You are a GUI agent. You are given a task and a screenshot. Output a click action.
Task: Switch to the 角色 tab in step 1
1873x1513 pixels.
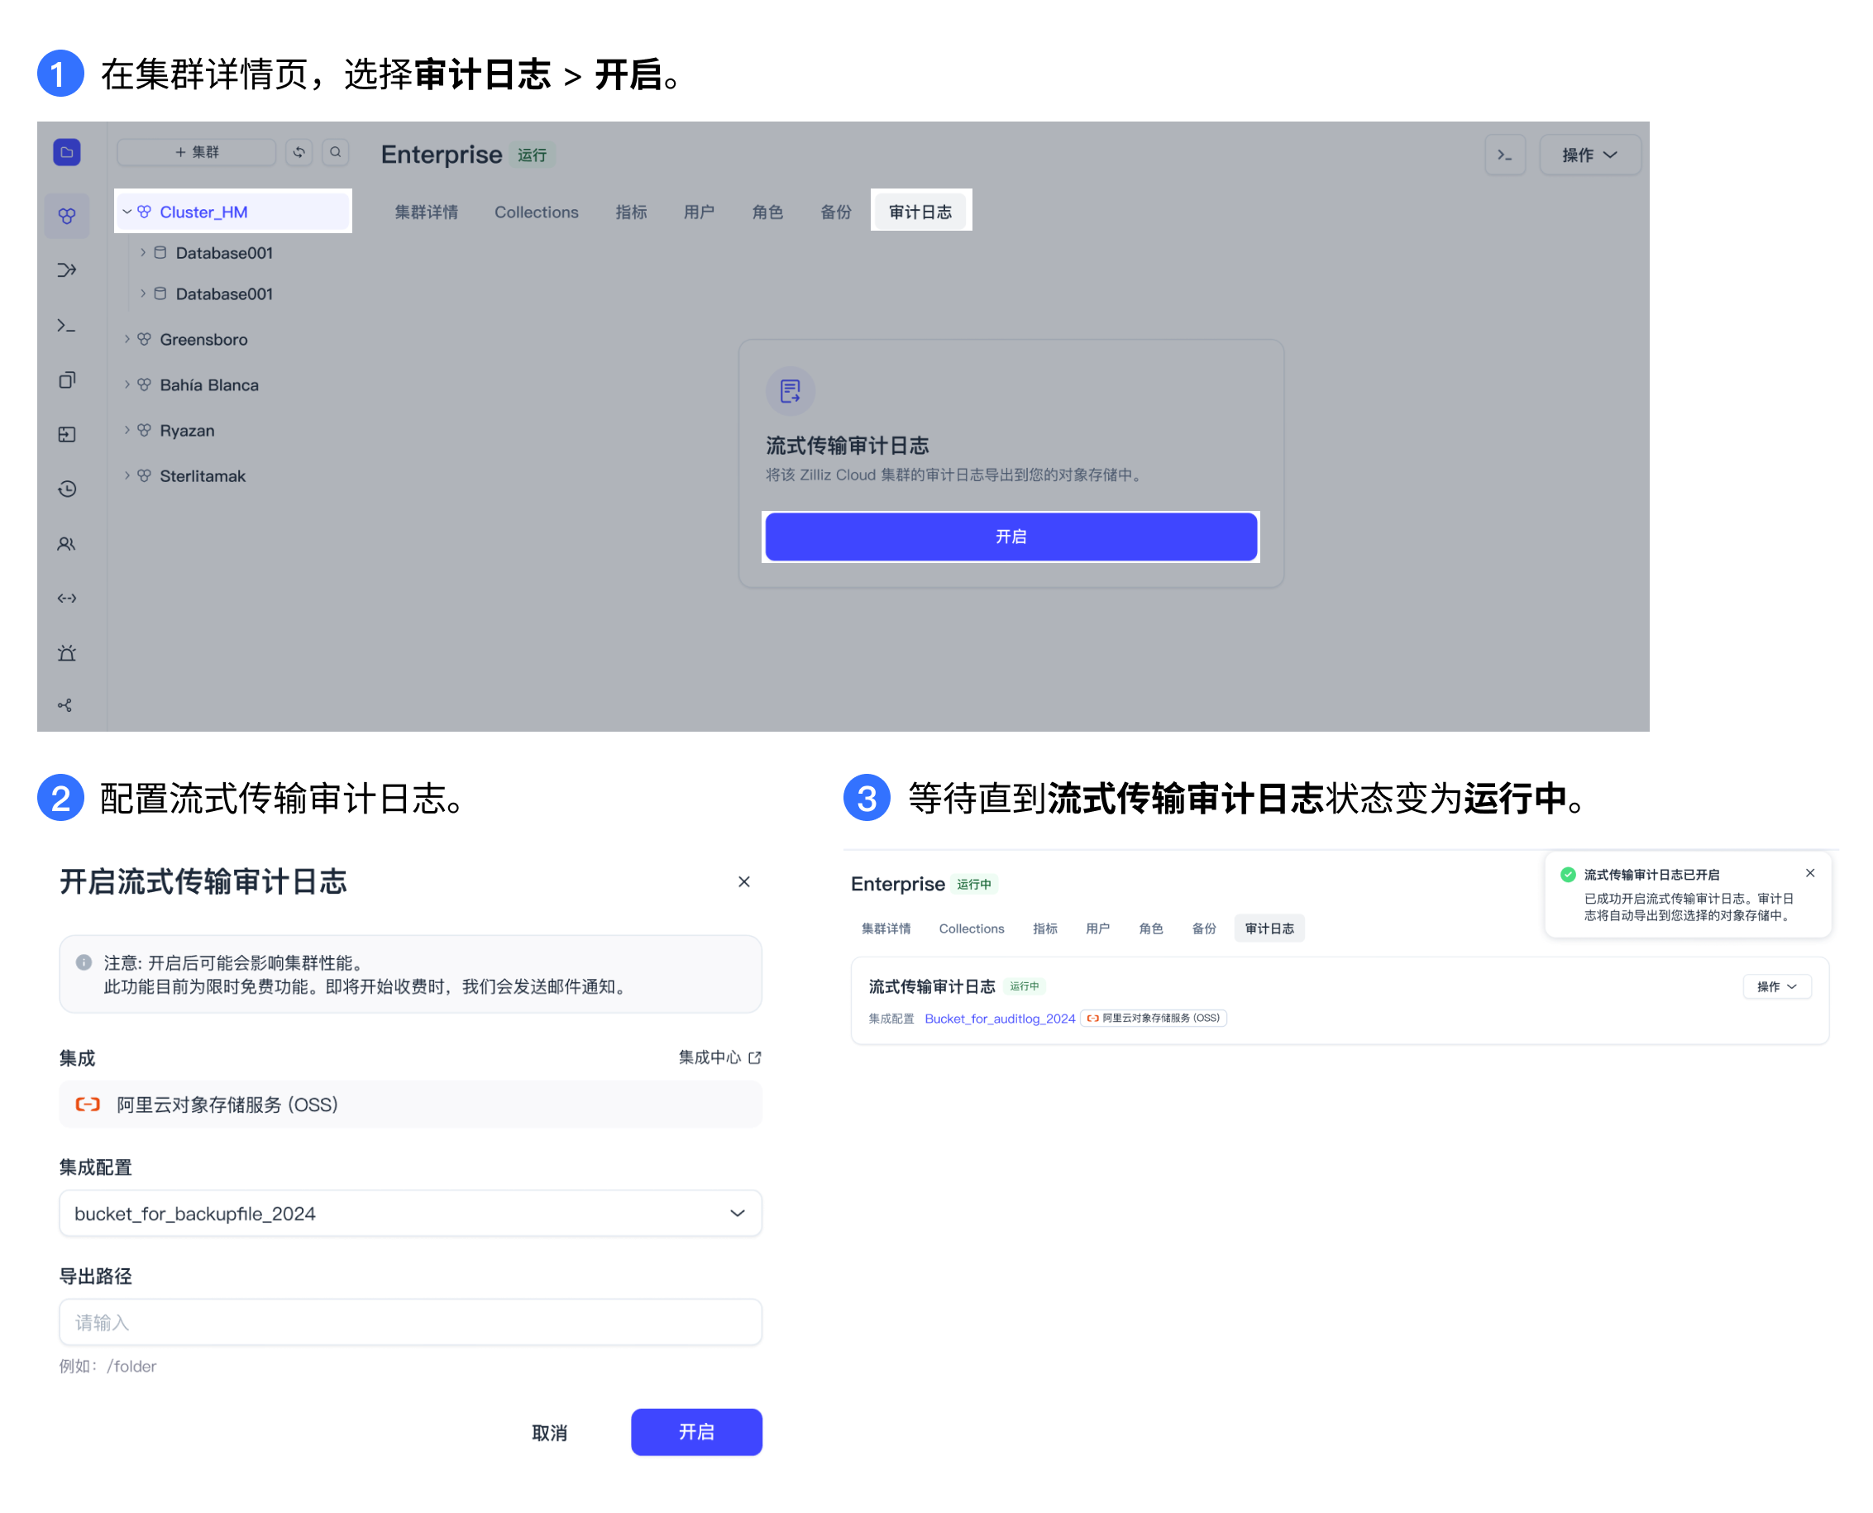point(767,212)
